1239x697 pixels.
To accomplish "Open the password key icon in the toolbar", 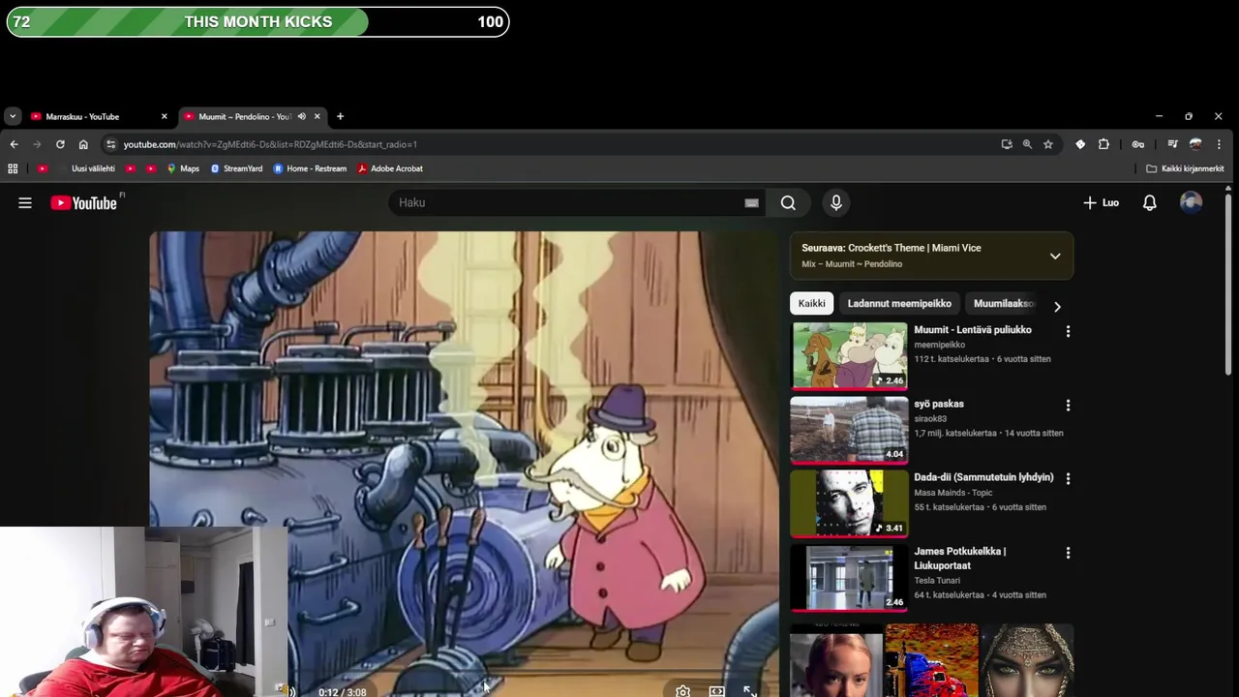I will point(1138,144).
